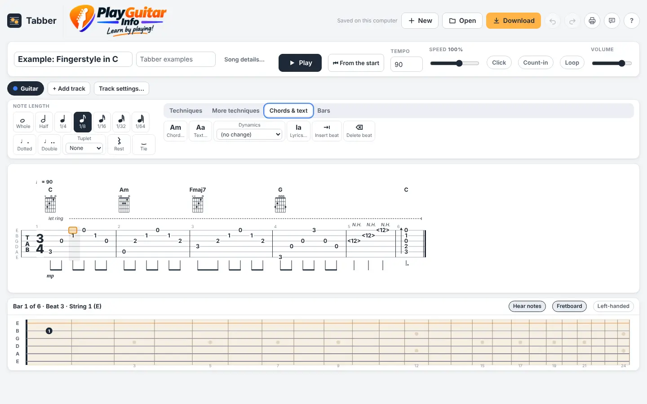647x404 pixels.
Task: Click the first N.H. marking in bar 5
Action: [357, 224]
